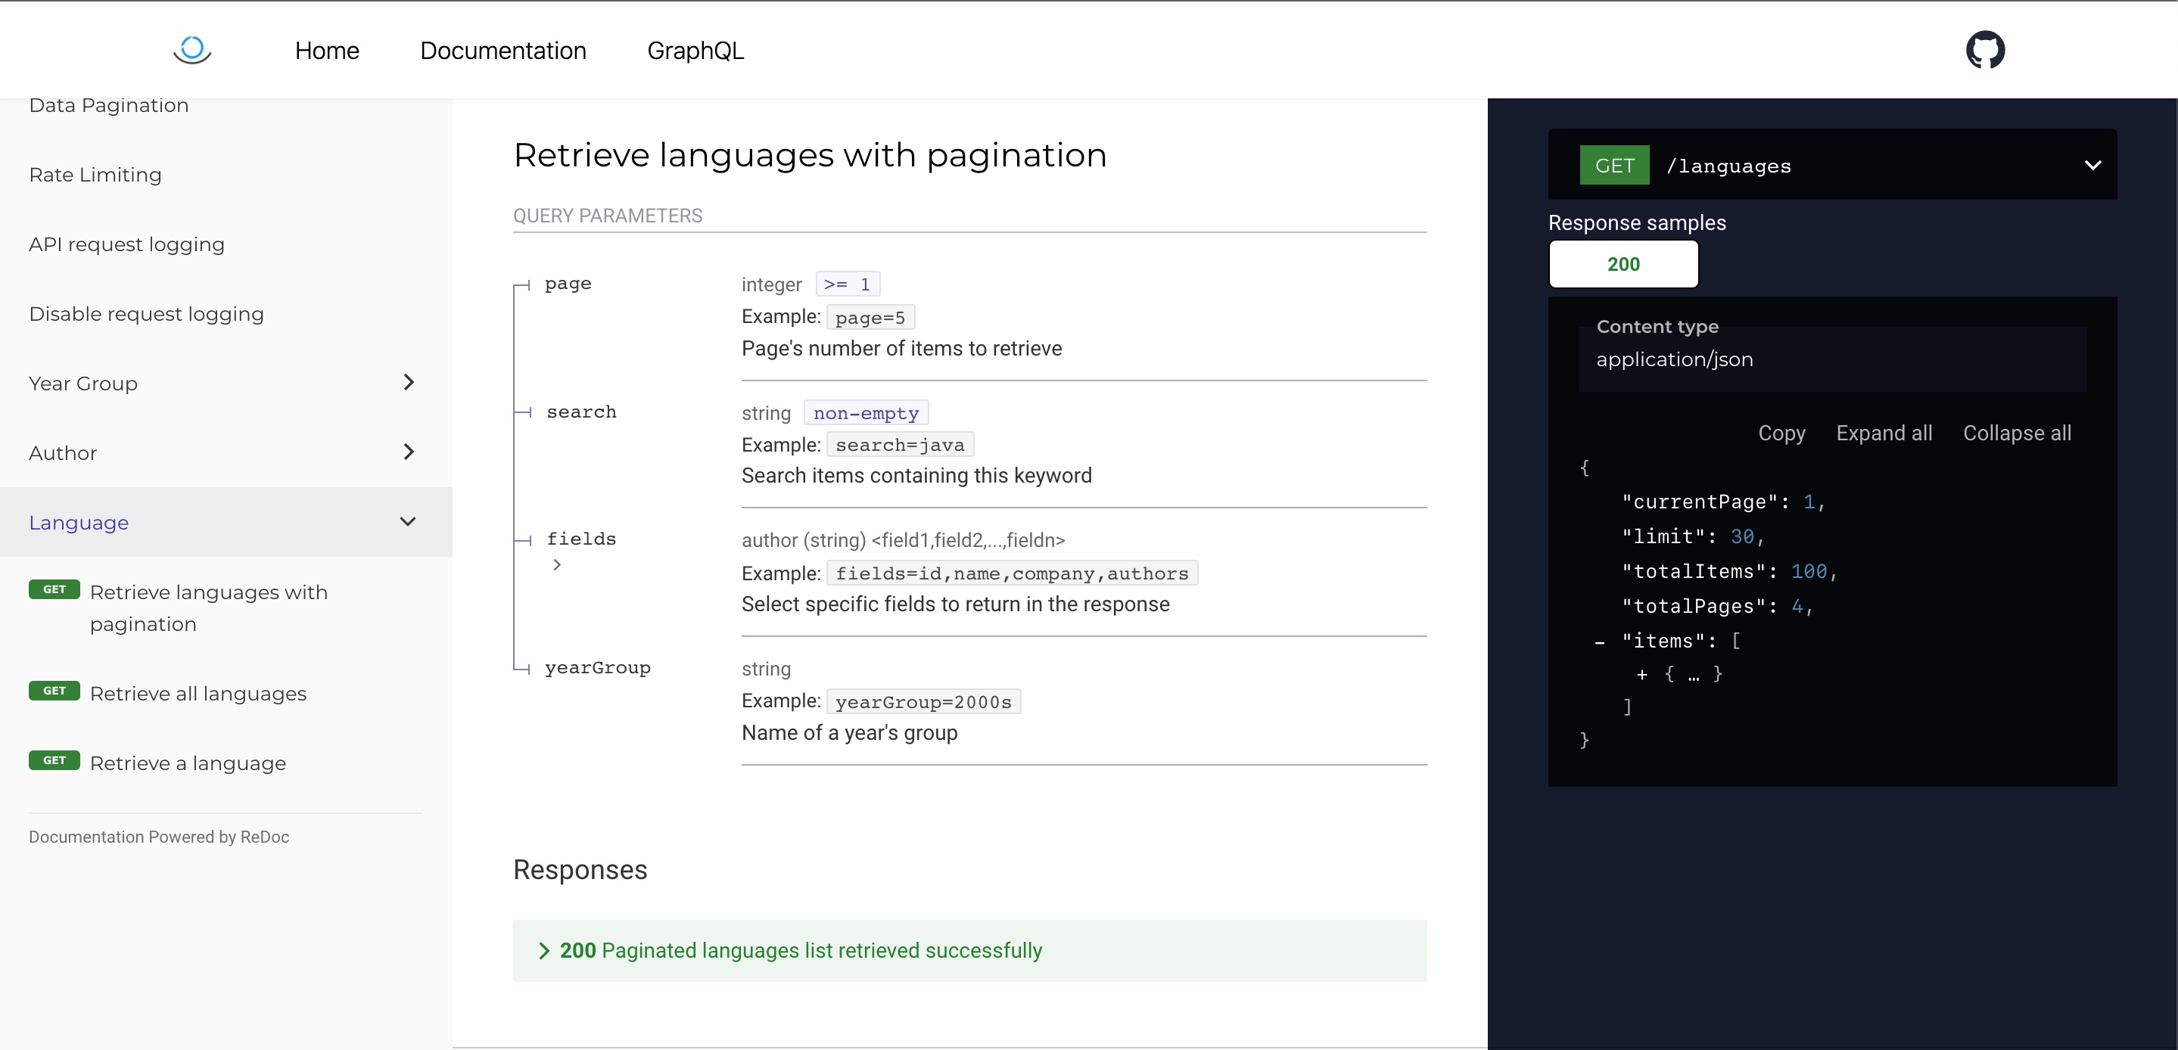Expand collapsed item object with plus sign
Screen dimensions: 2178x1050
pyautogui.click(x=1641, y=675)
